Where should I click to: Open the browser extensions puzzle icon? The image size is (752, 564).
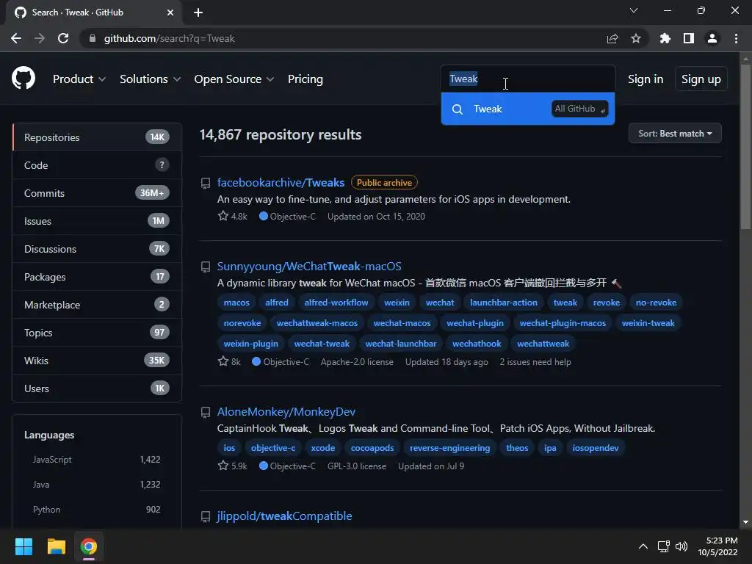pos(665,38)
